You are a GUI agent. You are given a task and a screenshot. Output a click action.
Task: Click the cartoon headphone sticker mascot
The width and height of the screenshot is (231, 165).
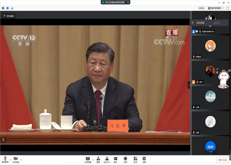coord(224,79)
